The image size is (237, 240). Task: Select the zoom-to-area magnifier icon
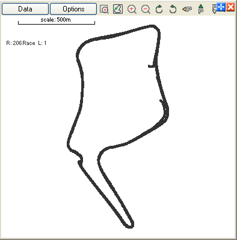point(104,9)
